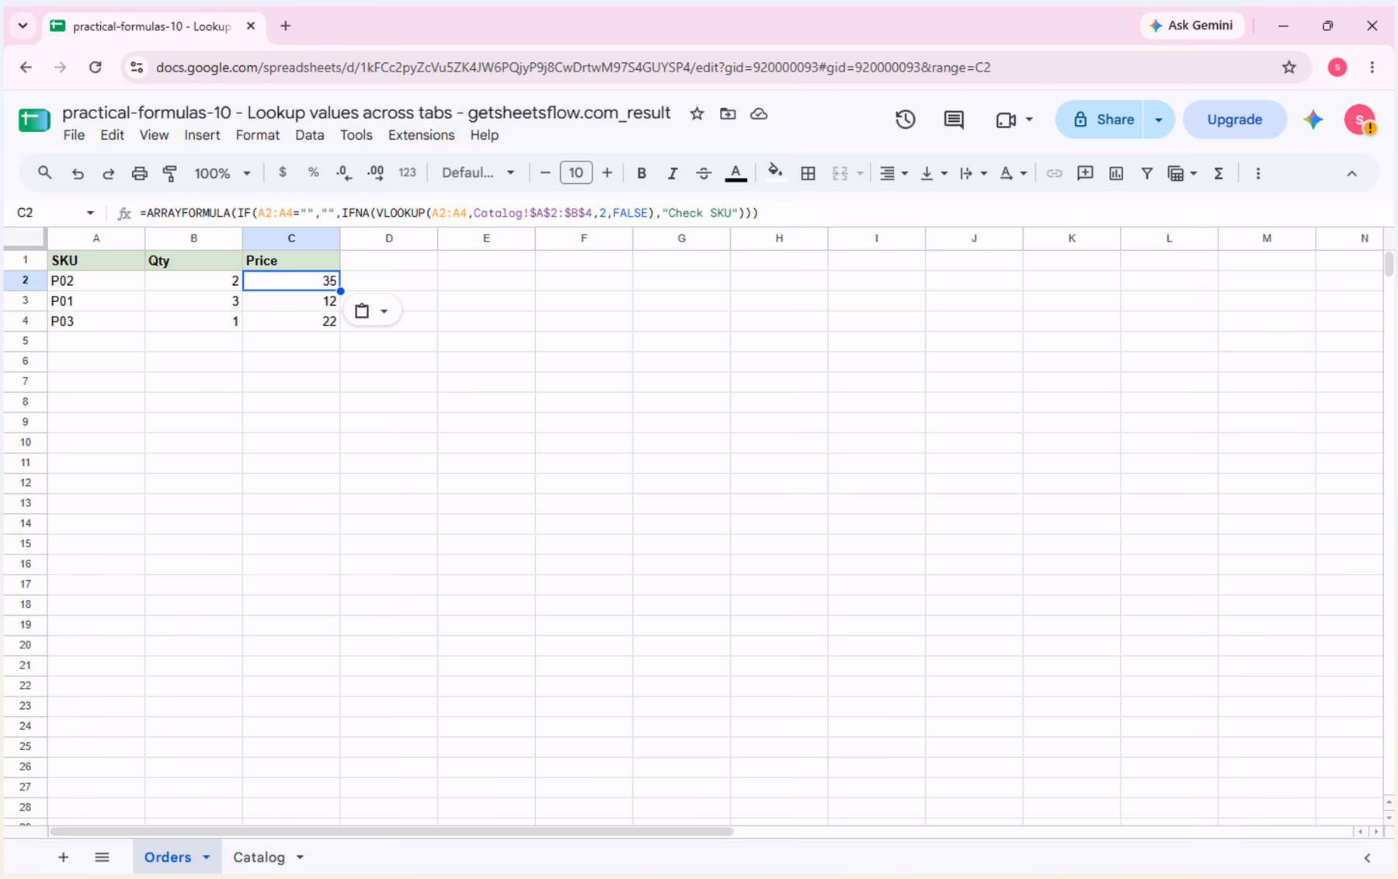Undo the last action
The width and height of the screenshot is (1398, 879).
point(78,173)
